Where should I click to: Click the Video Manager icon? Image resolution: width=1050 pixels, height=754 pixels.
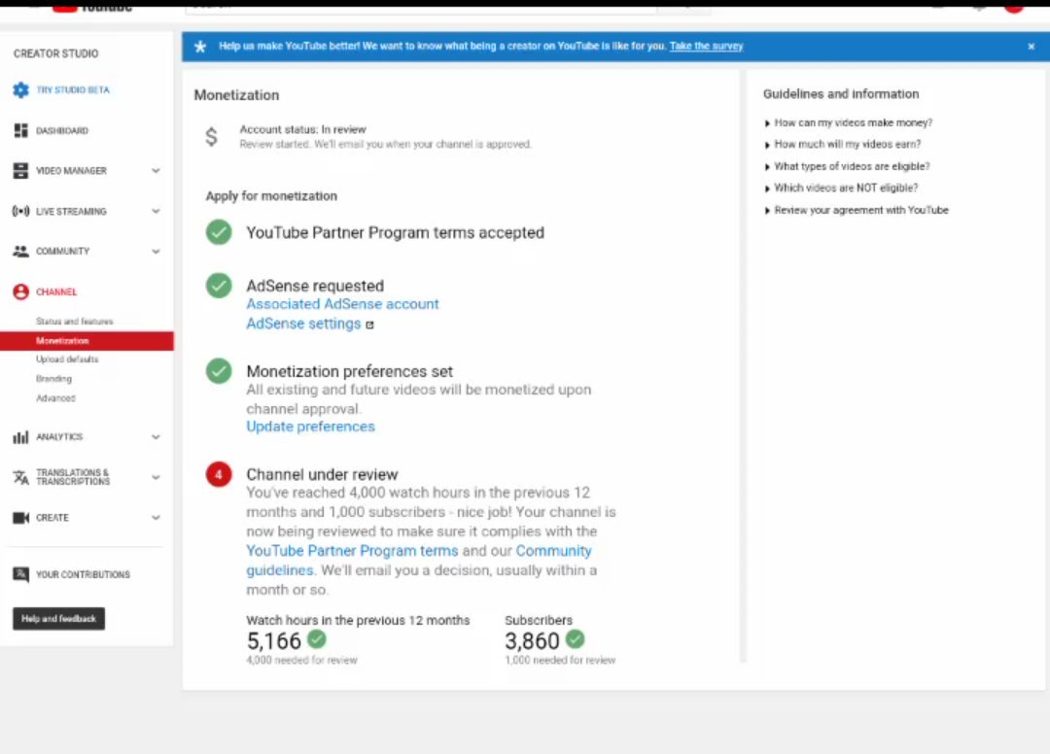point(20,171)
